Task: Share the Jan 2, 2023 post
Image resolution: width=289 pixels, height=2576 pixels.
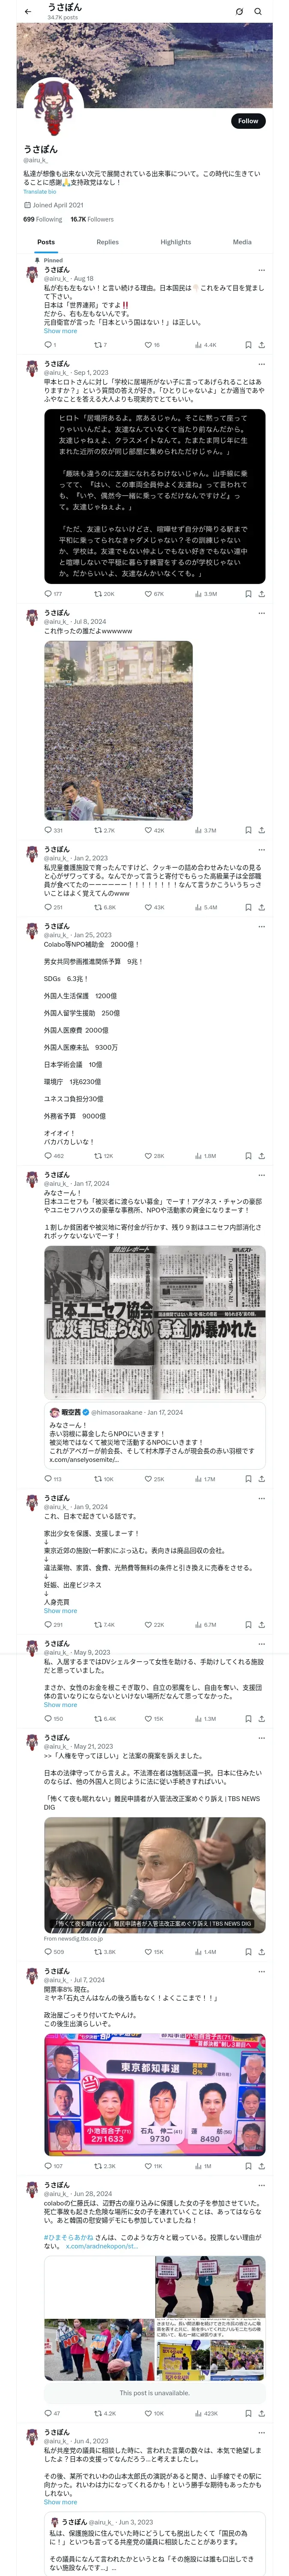Action: [261, 907]
